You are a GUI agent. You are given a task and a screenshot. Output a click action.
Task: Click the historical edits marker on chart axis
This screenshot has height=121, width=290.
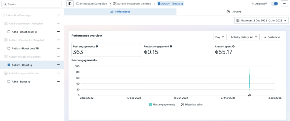click(x=249, y=96)
